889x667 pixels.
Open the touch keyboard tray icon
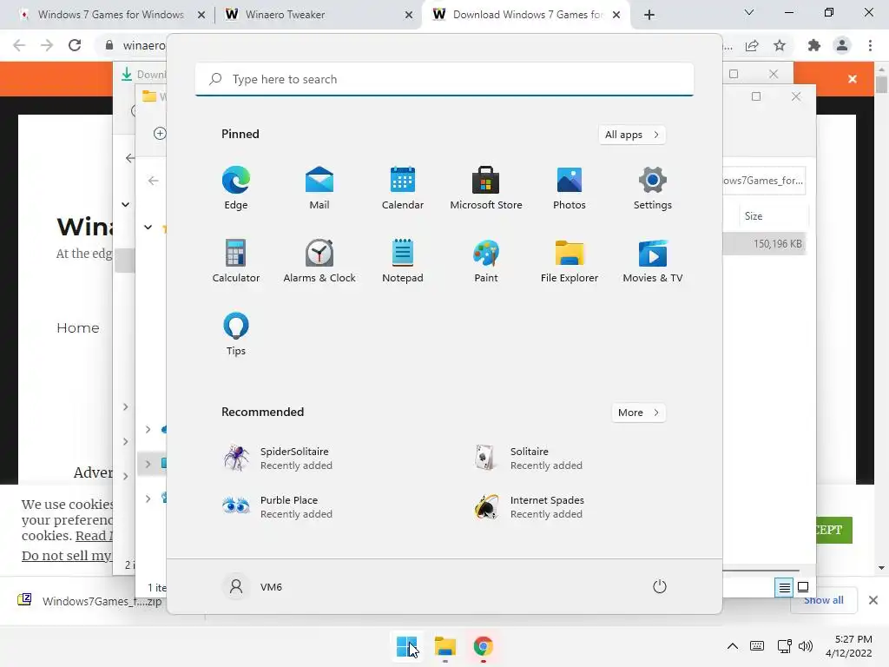click(757, 646)
